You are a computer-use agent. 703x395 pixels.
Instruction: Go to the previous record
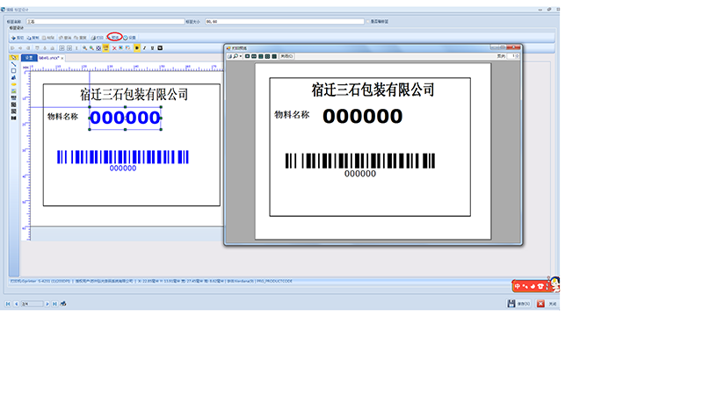(16, 304)
